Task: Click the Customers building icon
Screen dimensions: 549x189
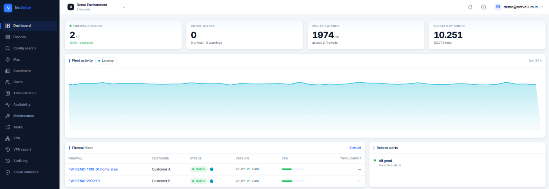Action: point(8,71)
